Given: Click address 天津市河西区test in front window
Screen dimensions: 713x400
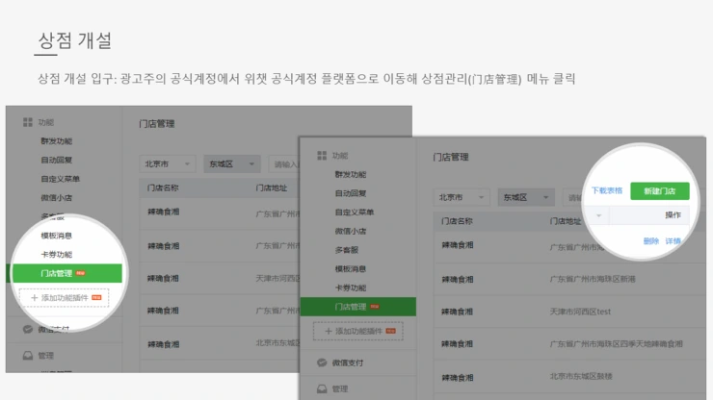Looking at the screenshot, I should 580,312.
